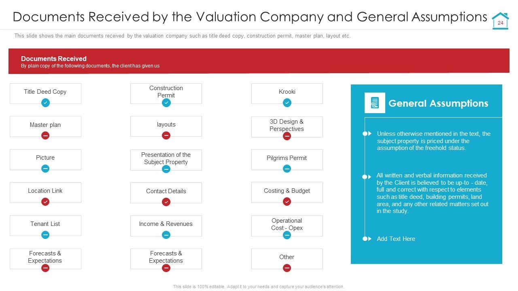Select the Income & Revenues box
The image size is (518, 291).
click(x=166, y=224)
